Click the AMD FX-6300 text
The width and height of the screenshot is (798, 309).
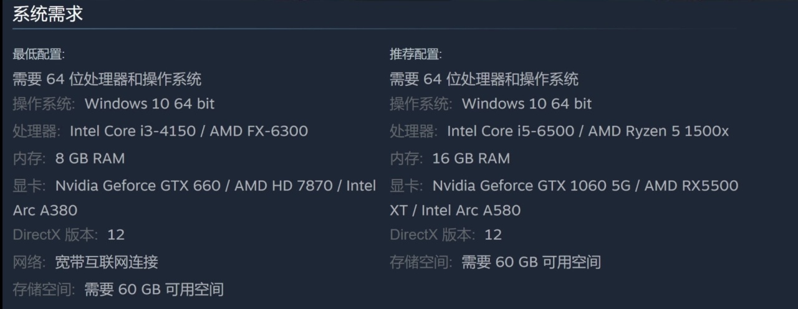click(259, 131)
